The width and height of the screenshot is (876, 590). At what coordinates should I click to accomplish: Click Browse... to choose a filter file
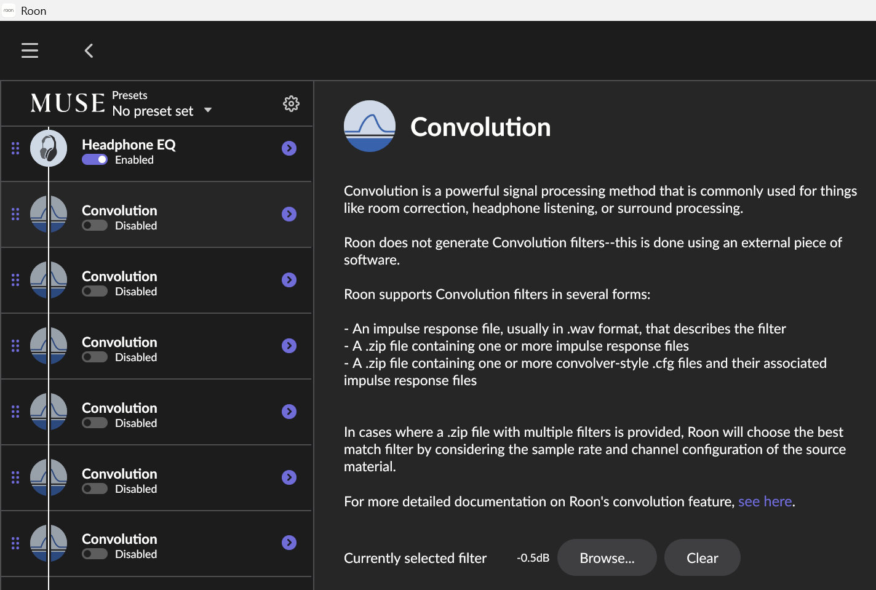coord(607,558)
